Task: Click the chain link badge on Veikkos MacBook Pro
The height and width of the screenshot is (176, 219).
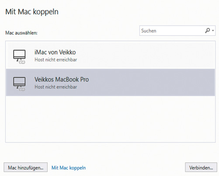Action: 22,89
